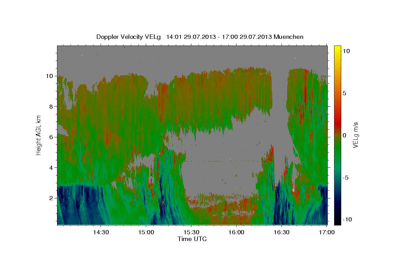This screenshot has height=270, width=405.
Task: Click the colorbar value -10 label
Action: coord(347,219)
